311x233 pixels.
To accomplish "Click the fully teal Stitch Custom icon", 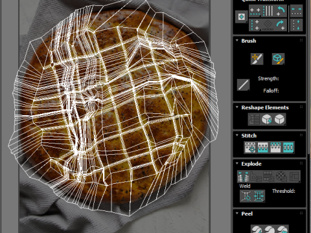I will (288, 148).
